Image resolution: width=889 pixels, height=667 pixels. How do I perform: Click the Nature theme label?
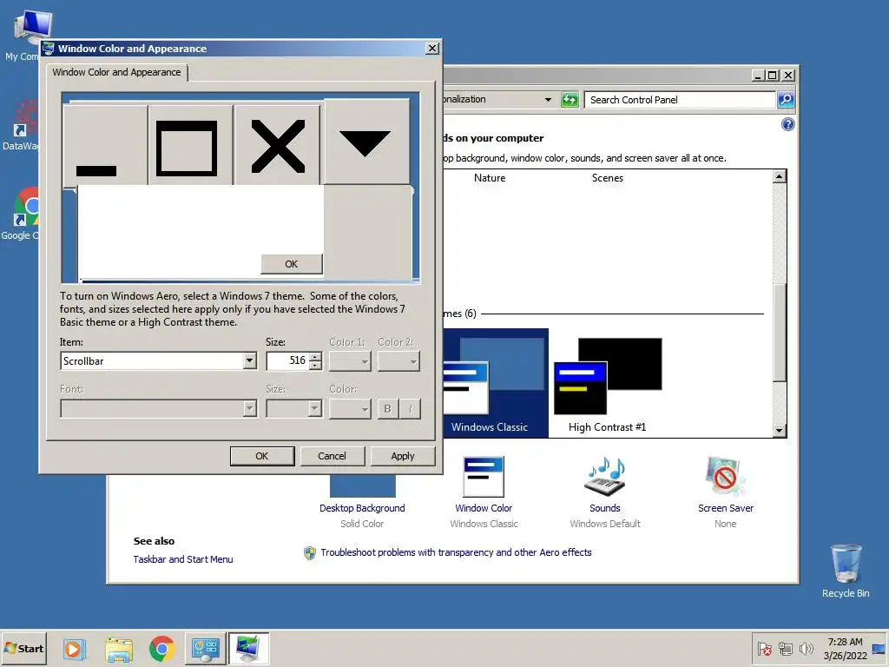coord(490,178)
